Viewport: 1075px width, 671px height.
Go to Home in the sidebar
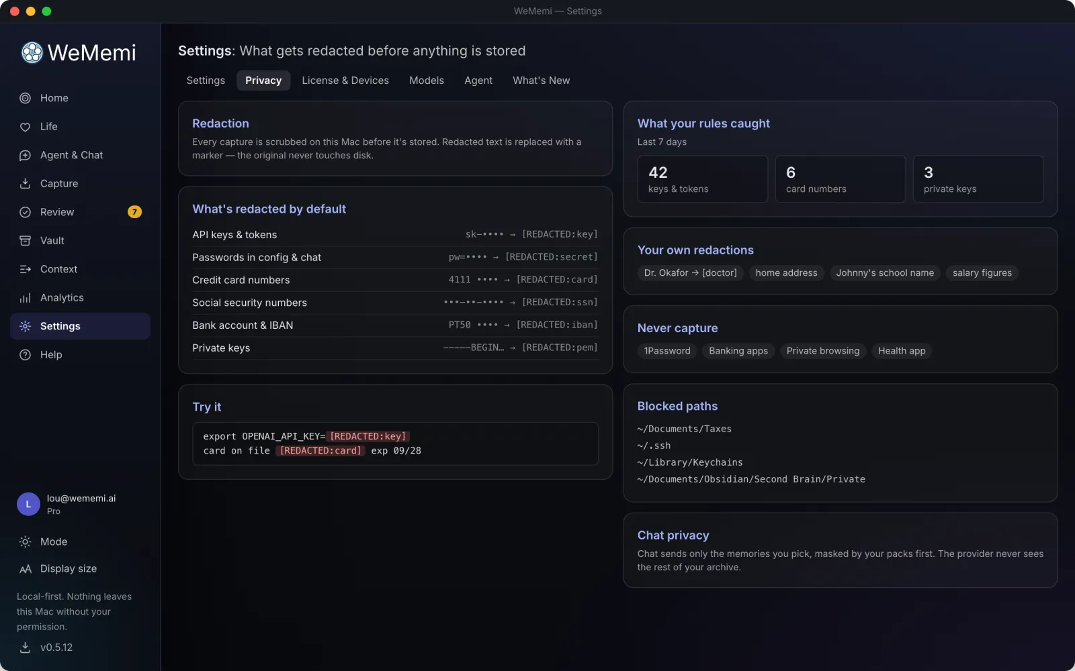(54, 98)
